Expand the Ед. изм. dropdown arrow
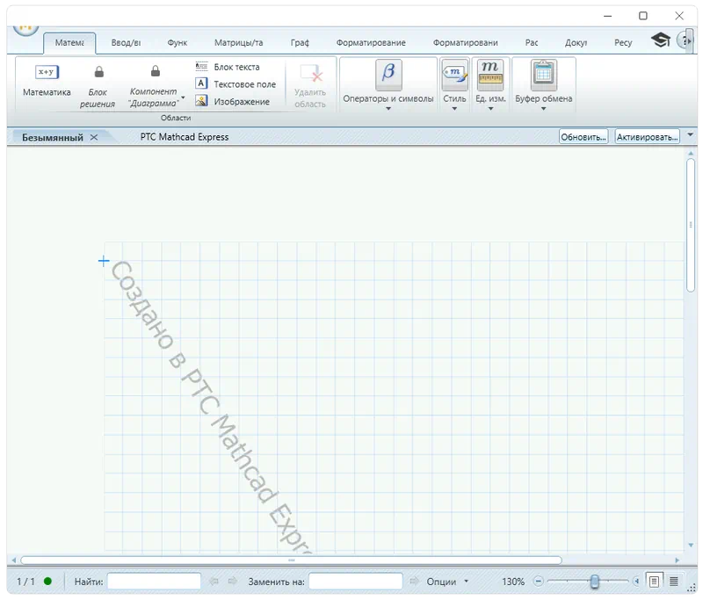The width and height of the screenshot is (703, 600). tap(490, 109)
